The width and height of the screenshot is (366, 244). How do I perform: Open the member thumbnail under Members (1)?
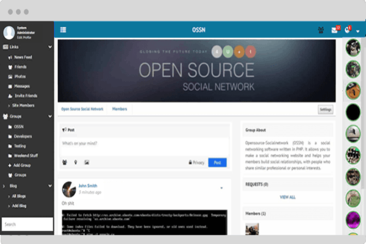click(x=252, y=229)
